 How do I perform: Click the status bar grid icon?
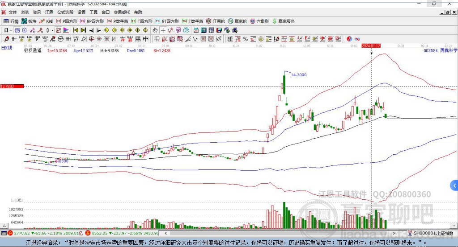pos(4,233)
